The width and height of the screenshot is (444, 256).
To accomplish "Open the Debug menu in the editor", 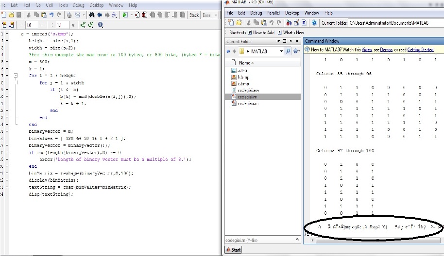I will point(78,5).
